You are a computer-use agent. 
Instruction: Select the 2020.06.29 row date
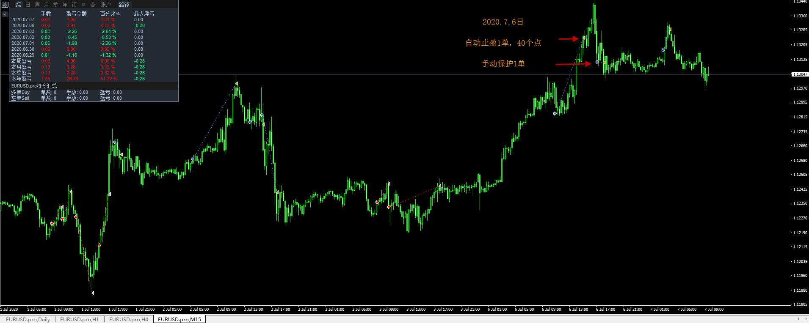22,55
